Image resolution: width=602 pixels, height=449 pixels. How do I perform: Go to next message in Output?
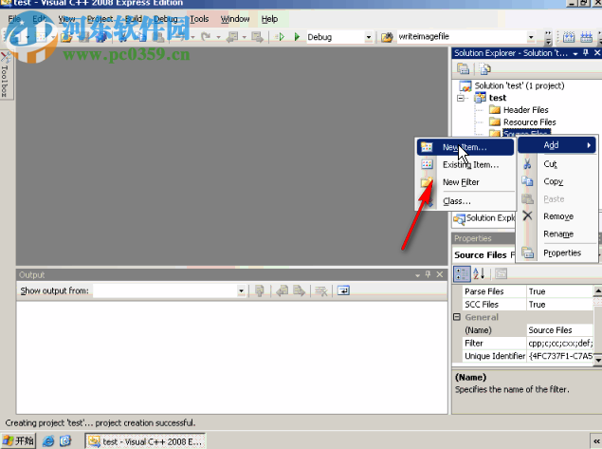coord(299,291)
